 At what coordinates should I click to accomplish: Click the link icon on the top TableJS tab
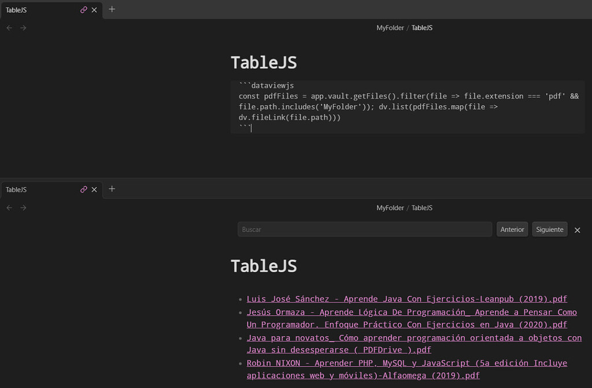coord(84,10)
